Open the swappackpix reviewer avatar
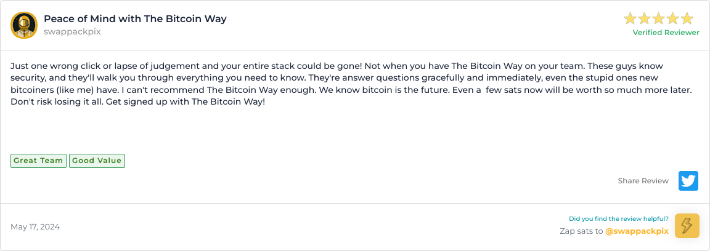The height and width of the screenshot is (251, 710). click(24, 25)
